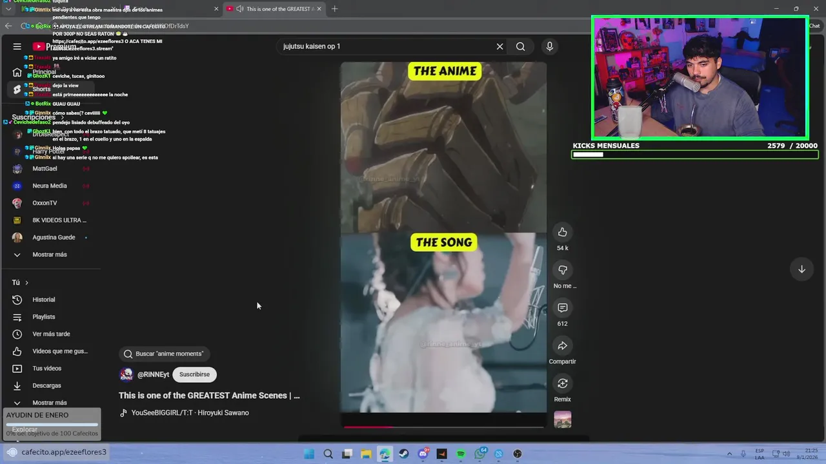
Task: Click into the search field text
Action: pyautogui.click(x=387, y=46)
